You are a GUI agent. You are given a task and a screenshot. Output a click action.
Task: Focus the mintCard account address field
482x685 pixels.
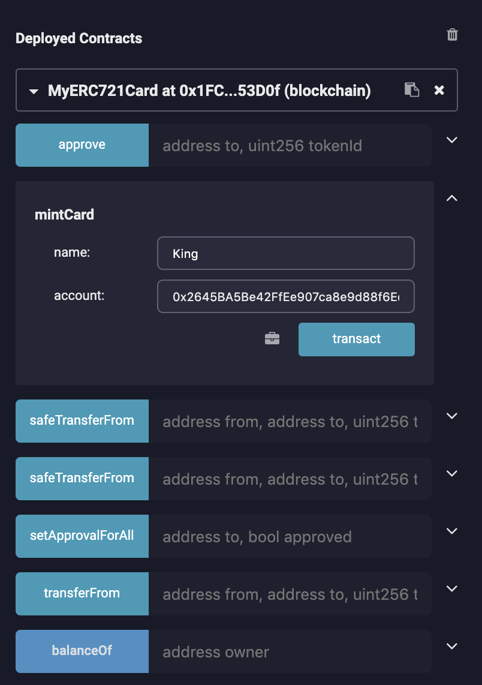(x=285, y=296)
